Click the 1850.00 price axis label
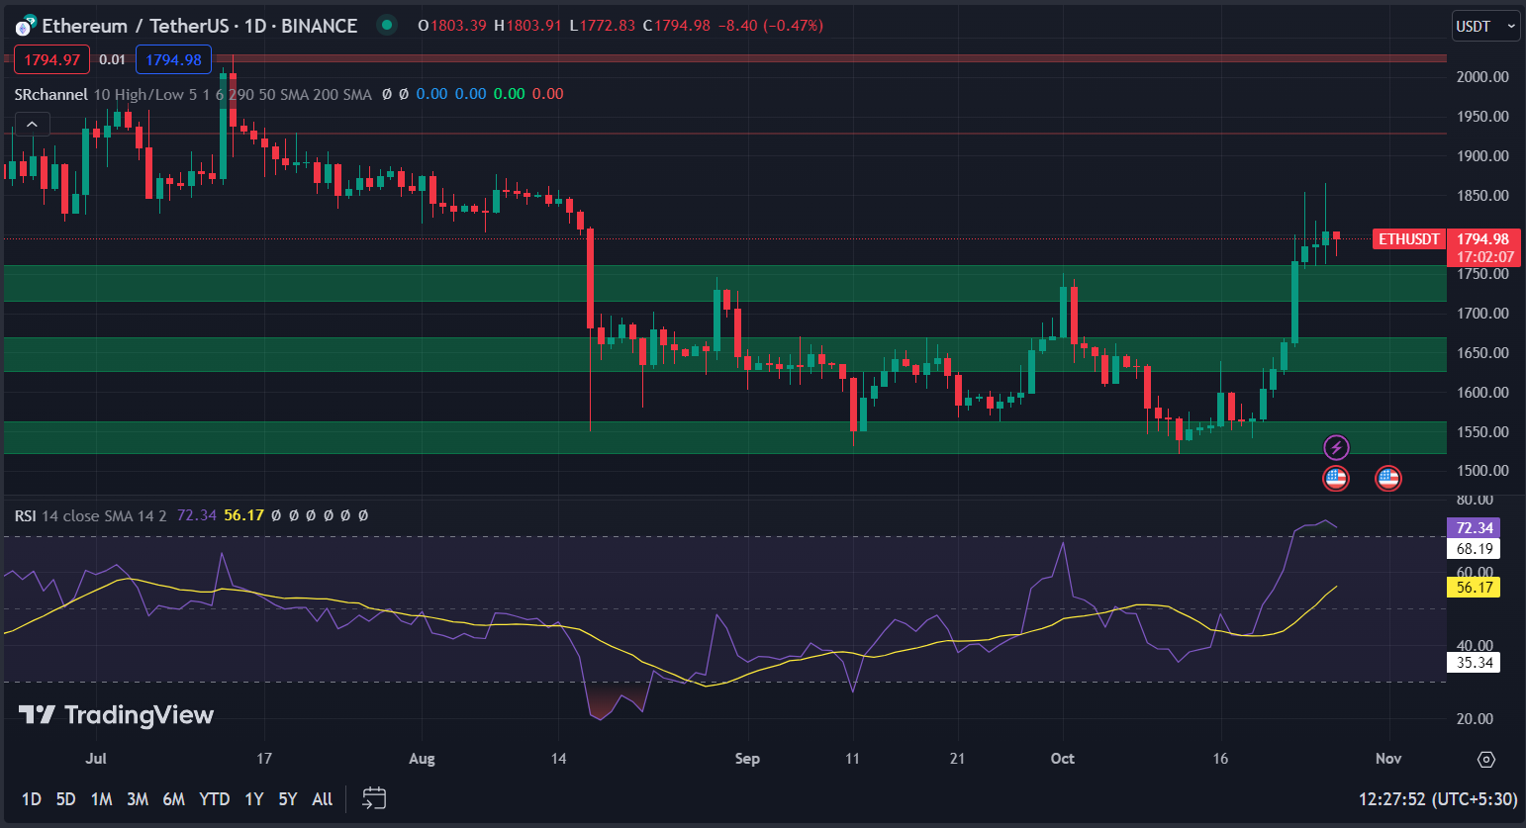 (1482, 196)
